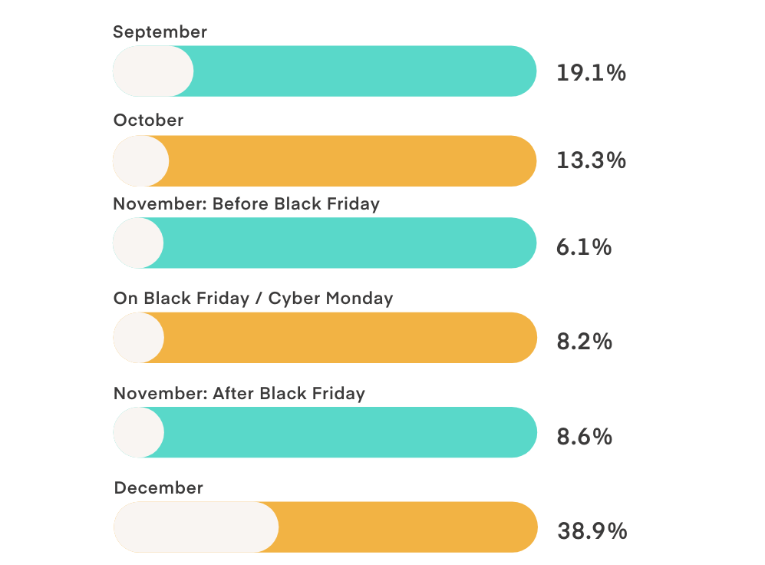This screenshot has height=565, width=765.
Task: Select the 13.3% value for October
Action: tap(591, 161)
